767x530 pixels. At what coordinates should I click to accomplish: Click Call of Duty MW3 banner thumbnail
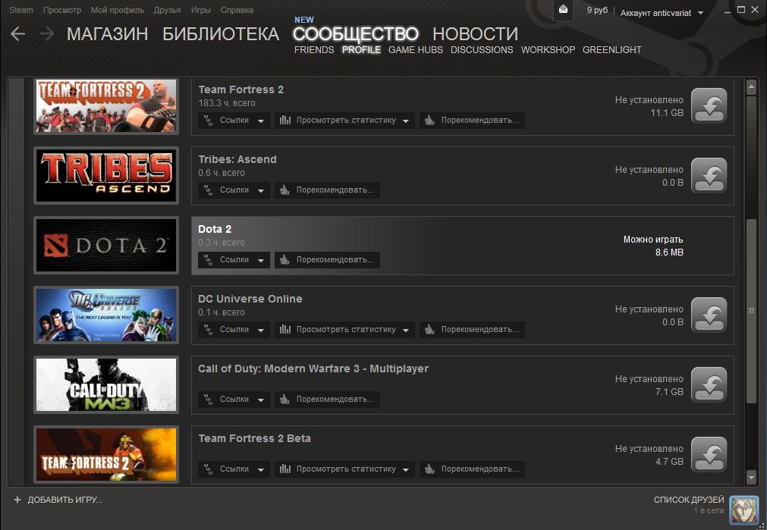click(x=106, y=384)
